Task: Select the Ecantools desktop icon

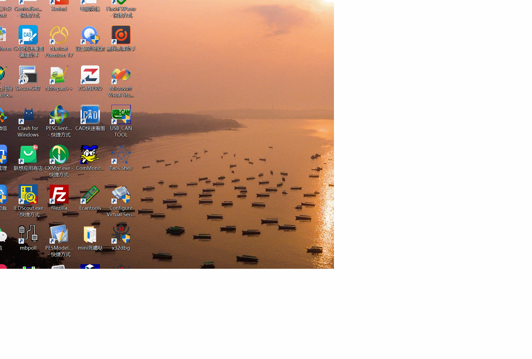Action: click(x=90, y=194)
